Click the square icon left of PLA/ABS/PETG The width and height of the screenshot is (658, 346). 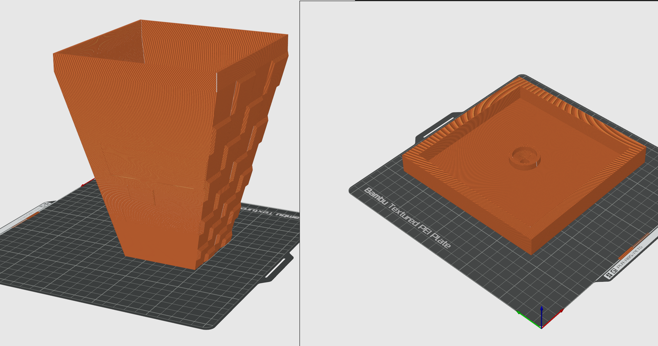[x=613, y=271]
